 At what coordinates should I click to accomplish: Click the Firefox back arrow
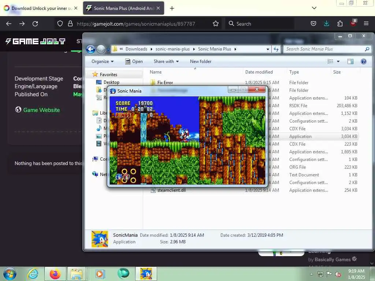click(x=9, y=24)
